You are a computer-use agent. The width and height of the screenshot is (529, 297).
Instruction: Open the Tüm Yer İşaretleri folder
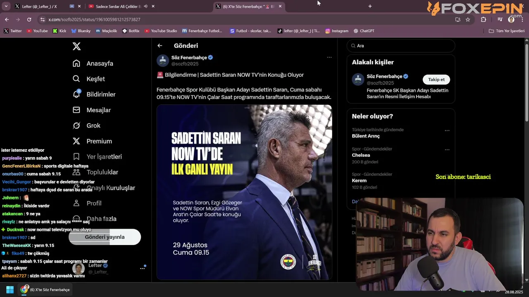(x=507, y=31)
